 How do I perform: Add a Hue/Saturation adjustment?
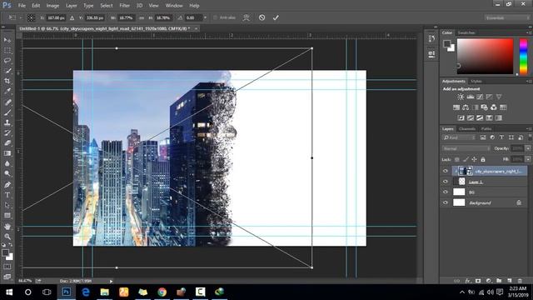pyautogui.click(x=456, y=107)
